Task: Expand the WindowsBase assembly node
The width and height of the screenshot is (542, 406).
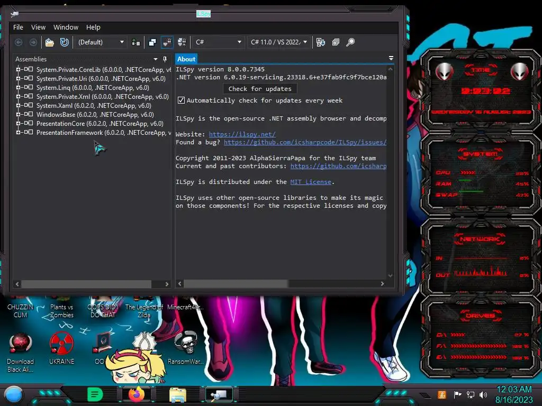Action: point(18,114)
